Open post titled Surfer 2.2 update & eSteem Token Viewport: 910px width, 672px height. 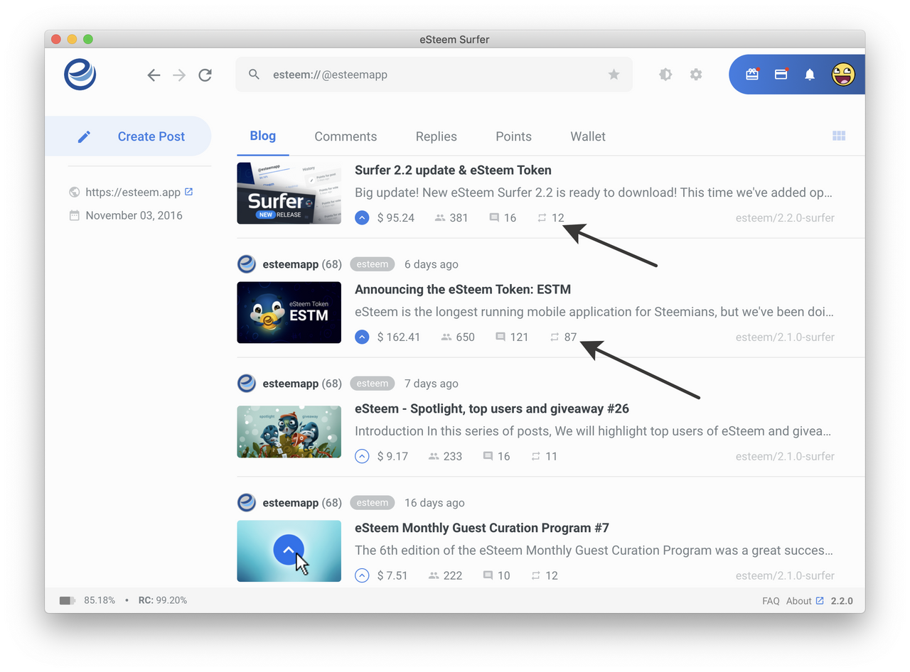click(x=453, y=170)
